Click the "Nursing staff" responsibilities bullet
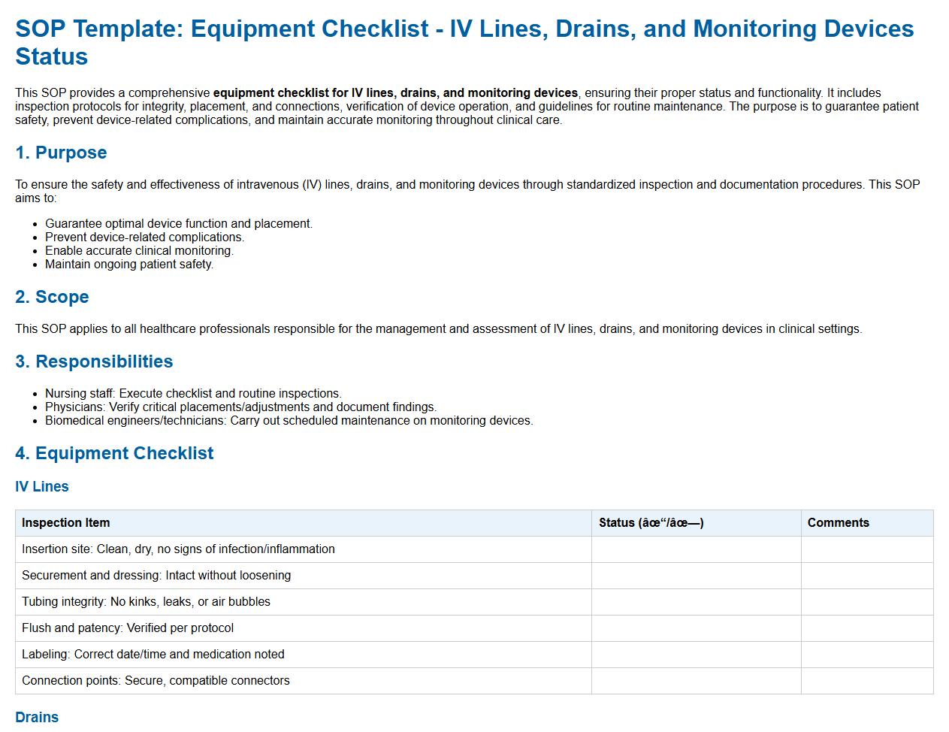 point(193,394)
